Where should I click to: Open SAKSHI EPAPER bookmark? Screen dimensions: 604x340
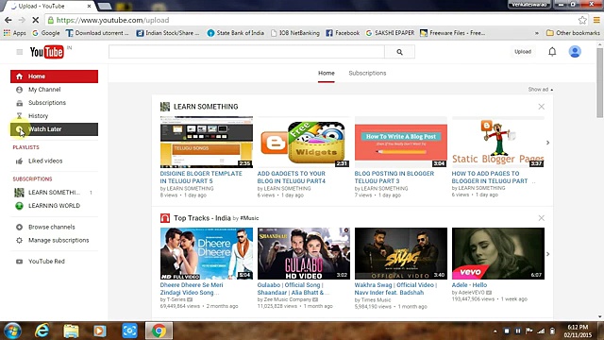pos(390,33)
